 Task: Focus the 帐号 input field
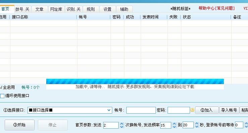(x=141, y=110)
